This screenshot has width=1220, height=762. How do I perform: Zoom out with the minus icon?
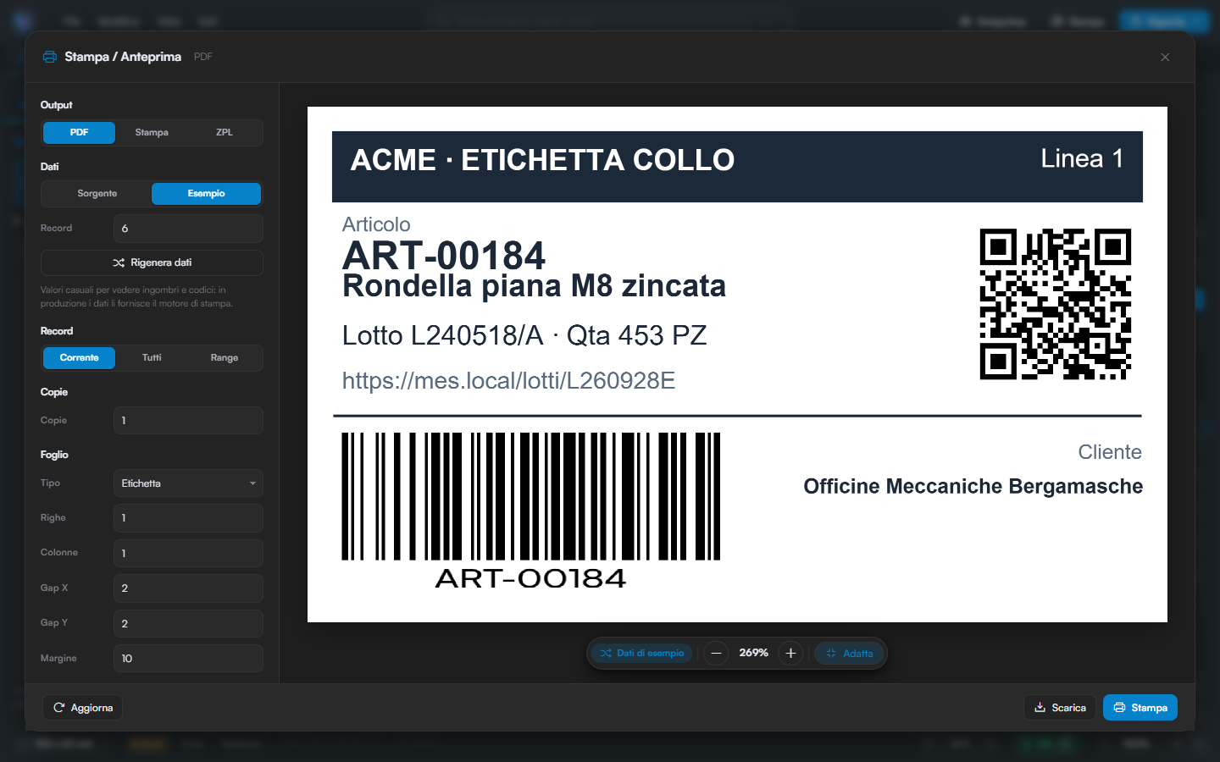[716, 653]
